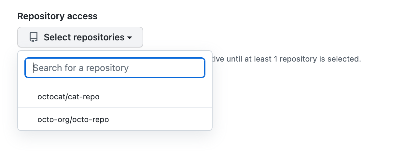Focus the Search for a repository field
418x157 pixels.
(x=115, y=68)
